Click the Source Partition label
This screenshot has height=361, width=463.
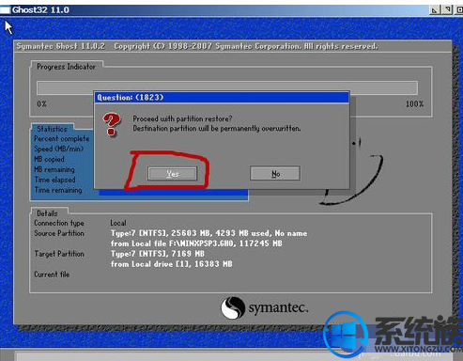pyautogui.click(x=59, y=233)
